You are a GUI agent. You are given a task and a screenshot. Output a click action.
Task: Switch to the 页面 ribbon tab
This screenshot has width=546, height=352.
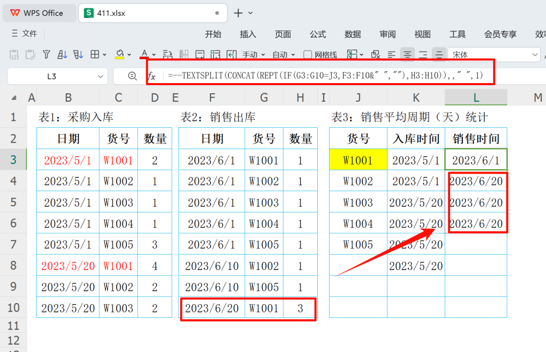click(283, 34)
